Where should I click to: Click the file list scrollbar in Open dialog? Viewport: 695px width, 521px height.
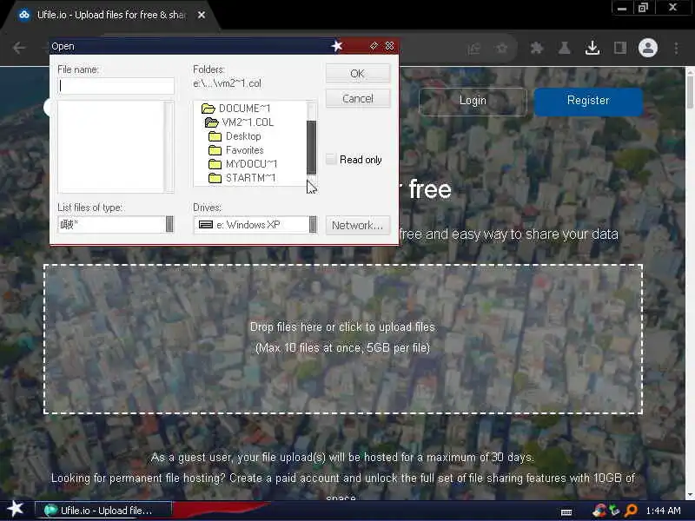169,147
